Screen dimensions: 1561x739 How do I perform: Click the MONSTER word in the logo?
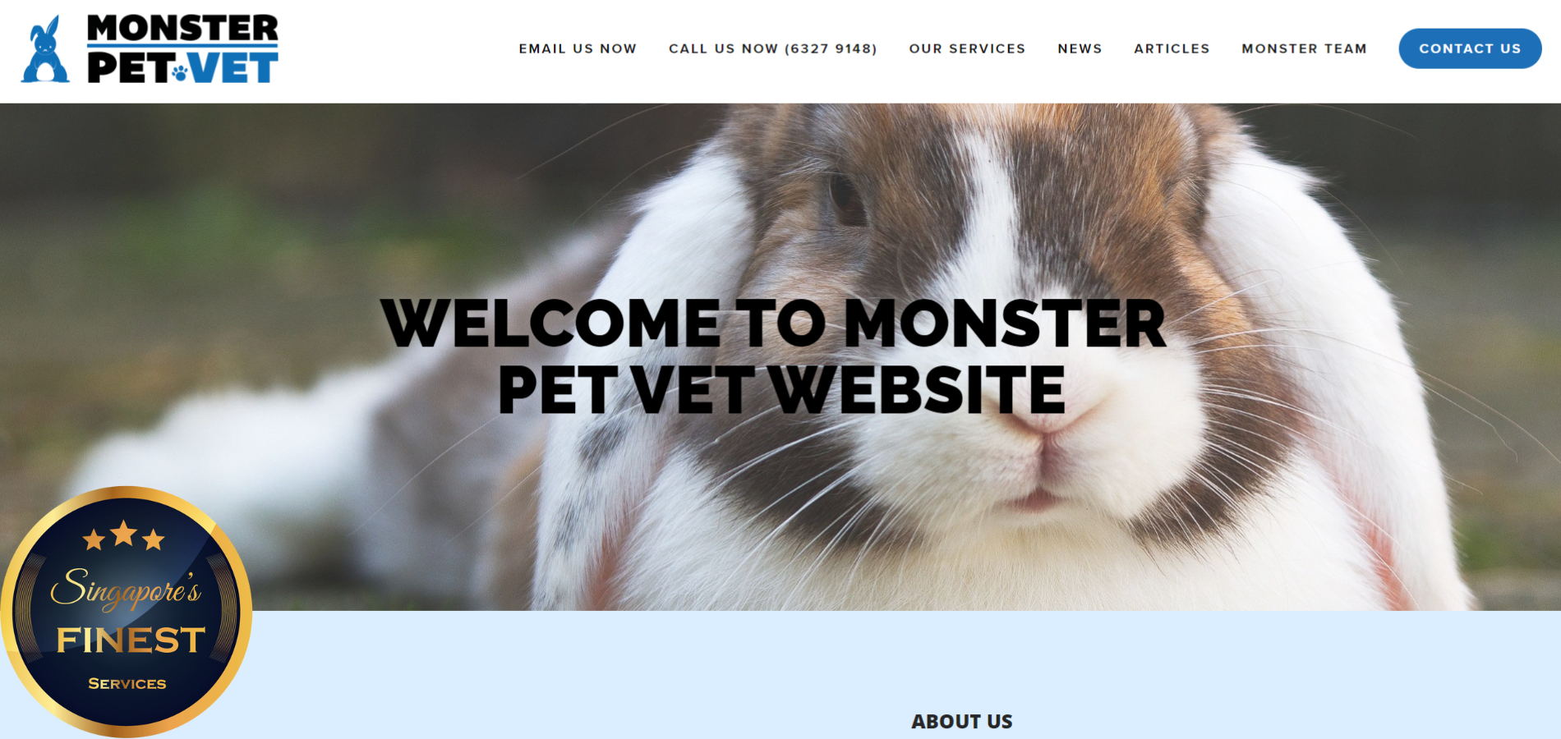(182, 29)
